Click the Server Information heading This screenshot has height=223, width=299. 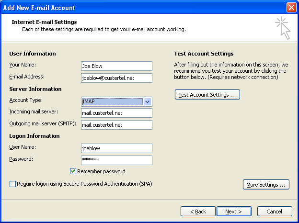(35, 89)
